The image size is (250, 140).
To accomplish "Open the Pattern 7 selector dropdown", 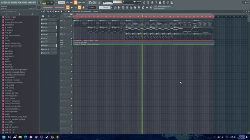I will click(105, 7).
